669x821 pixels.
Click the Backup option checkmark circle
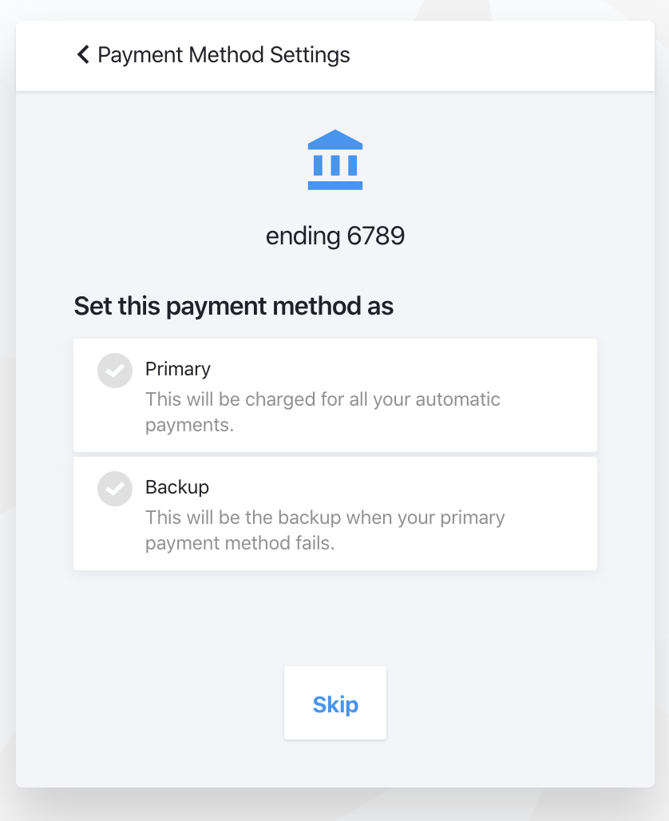pyautogui.click(x=115, y=489)
